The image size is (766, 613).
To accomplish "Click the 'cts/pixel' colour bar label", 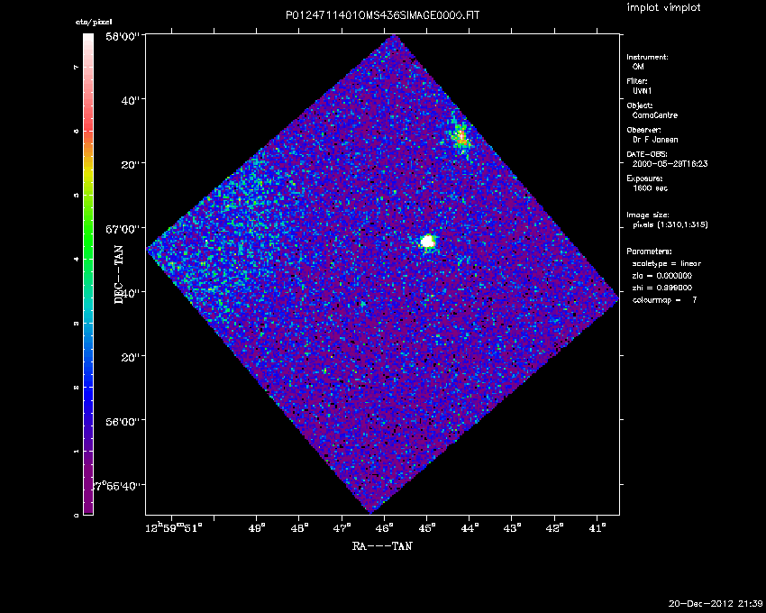I will click(x=94, y=22).
